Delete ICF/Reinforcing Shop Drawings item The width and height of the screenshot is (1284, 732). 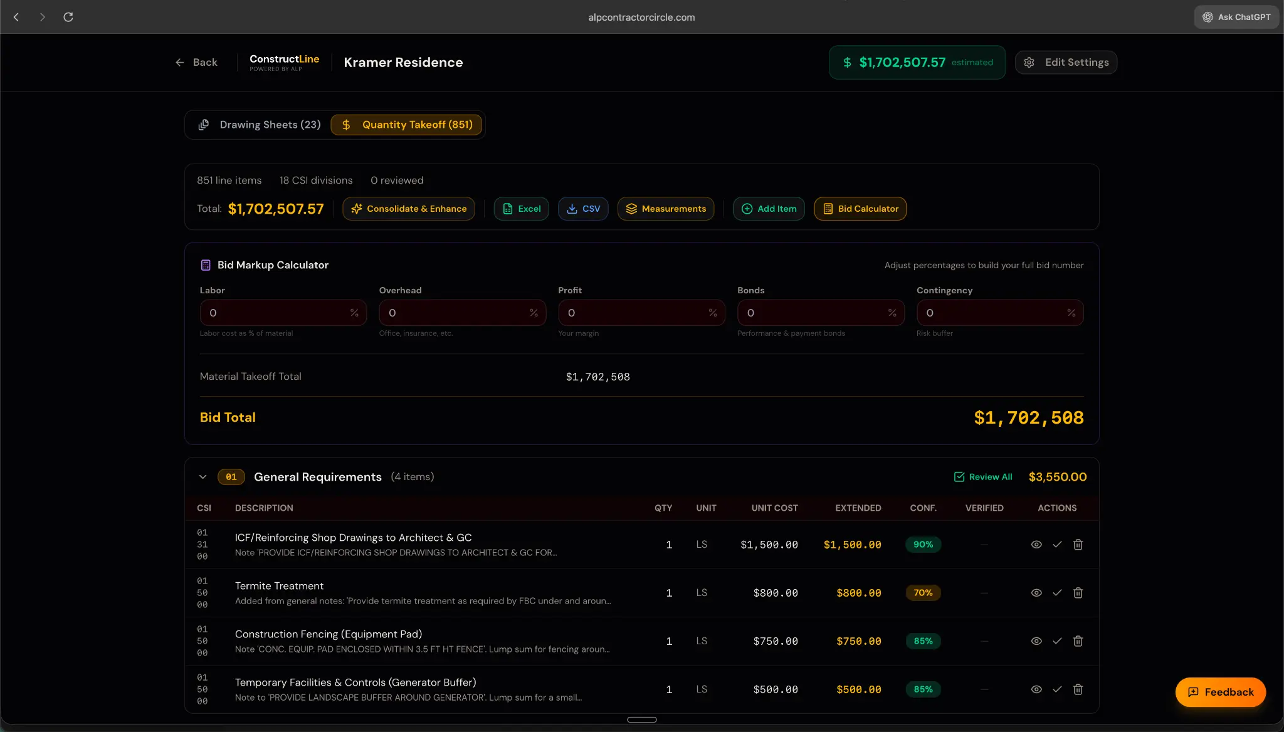[x=1078, y=545]
